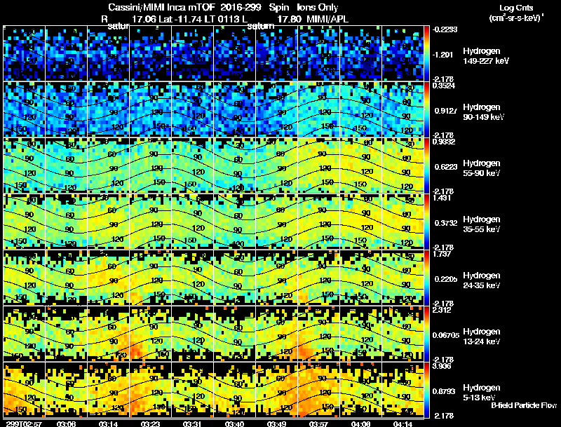Click the '-0.2233' colorbar maximum value
Image resolution: width=561 pixels, height=427 pixels.
click(445, 29)
